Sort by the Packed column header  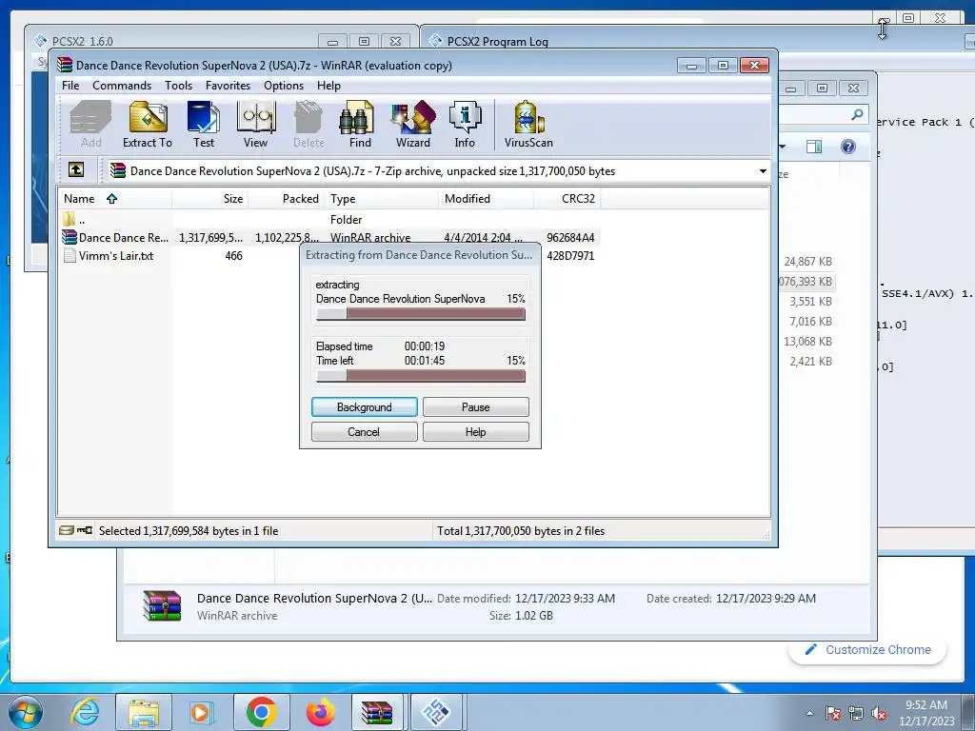[286, 199]
